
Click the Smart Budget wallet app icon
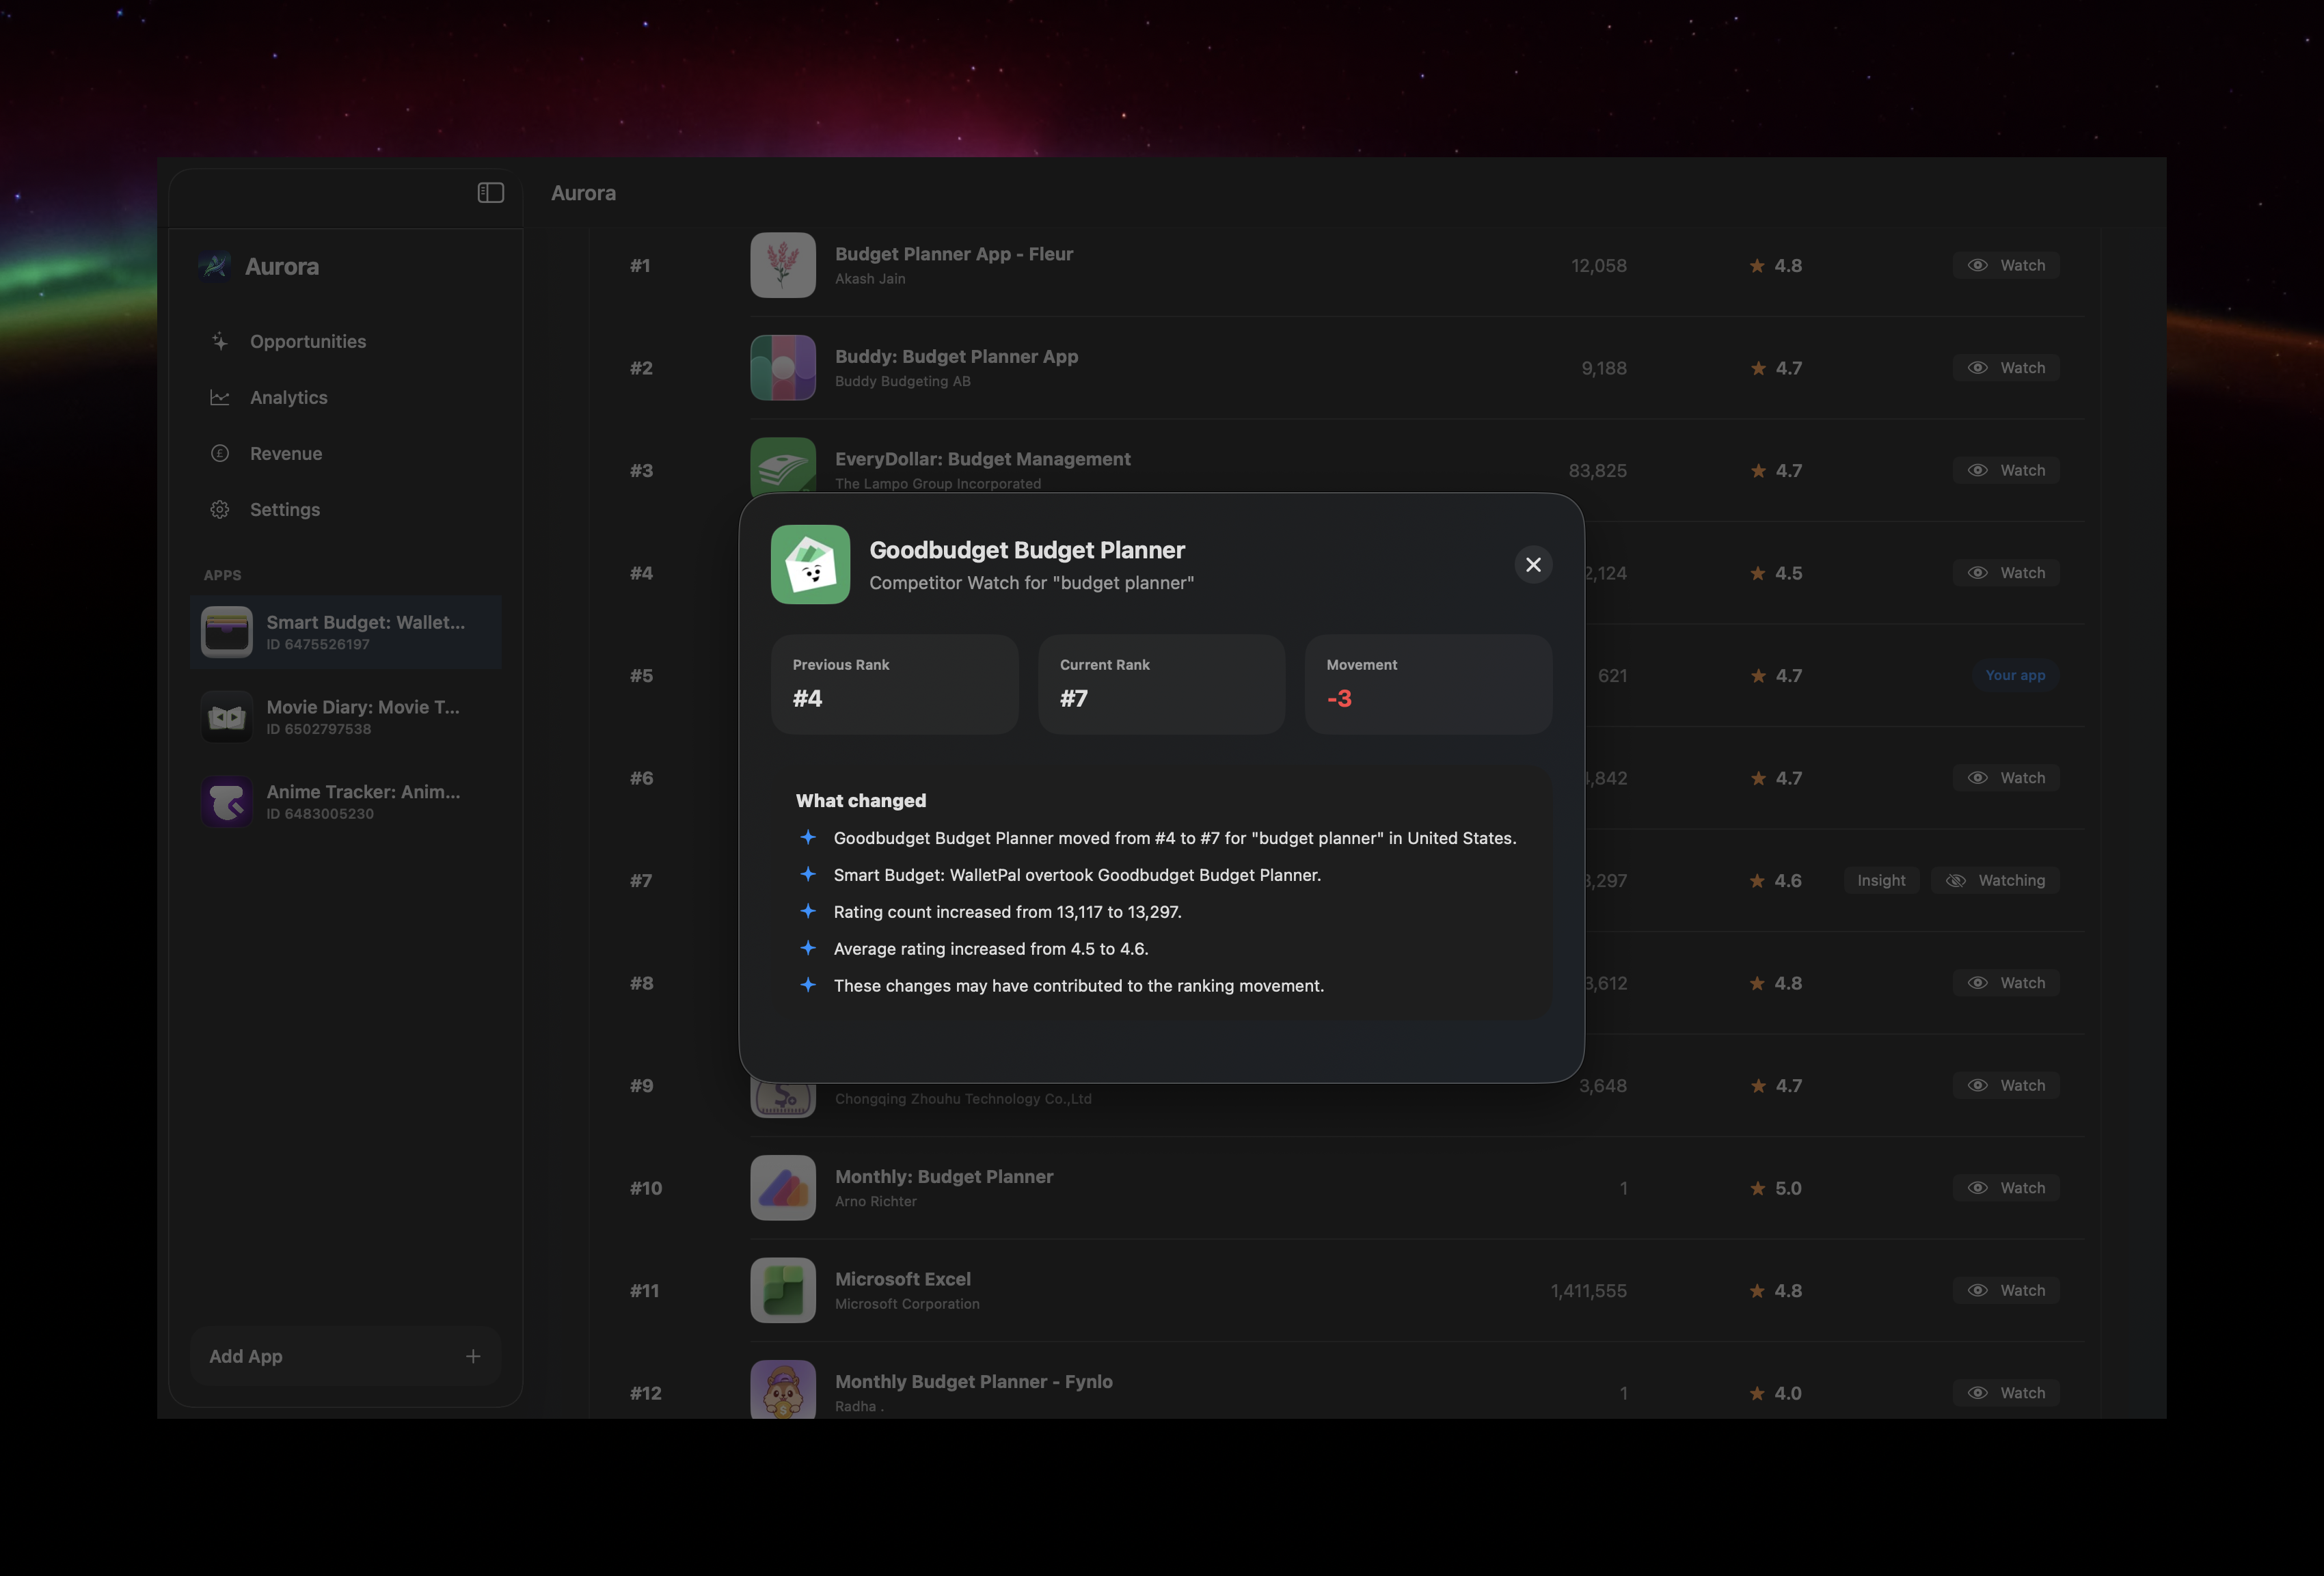coord(227,632)
